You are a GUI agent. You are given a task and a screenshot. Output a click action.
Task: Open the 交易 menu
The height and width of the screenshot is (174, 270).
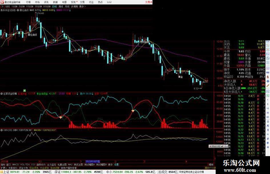tap(82, 2)
